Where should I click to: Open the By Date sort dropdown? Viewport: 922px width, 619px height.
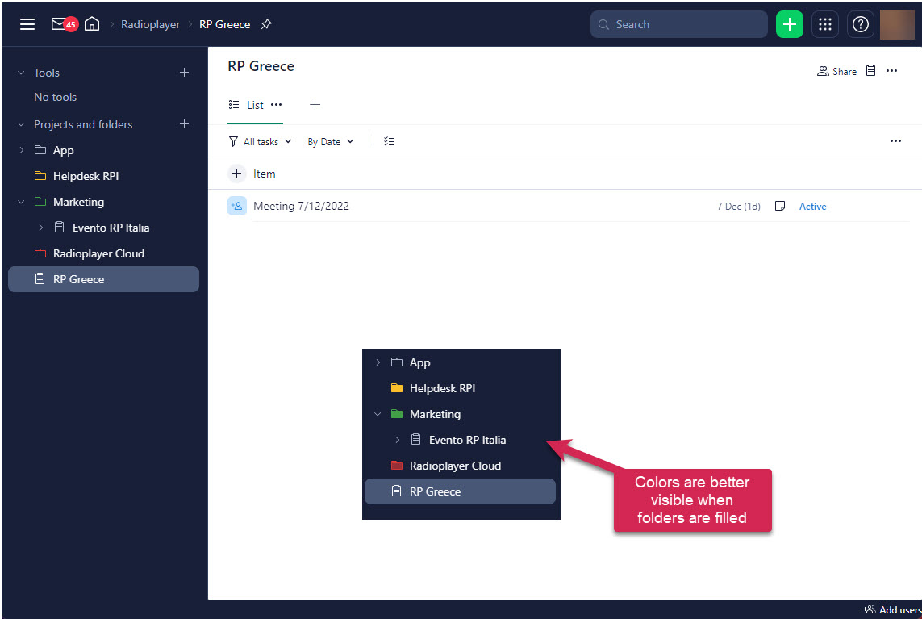(x=330, y=141)
